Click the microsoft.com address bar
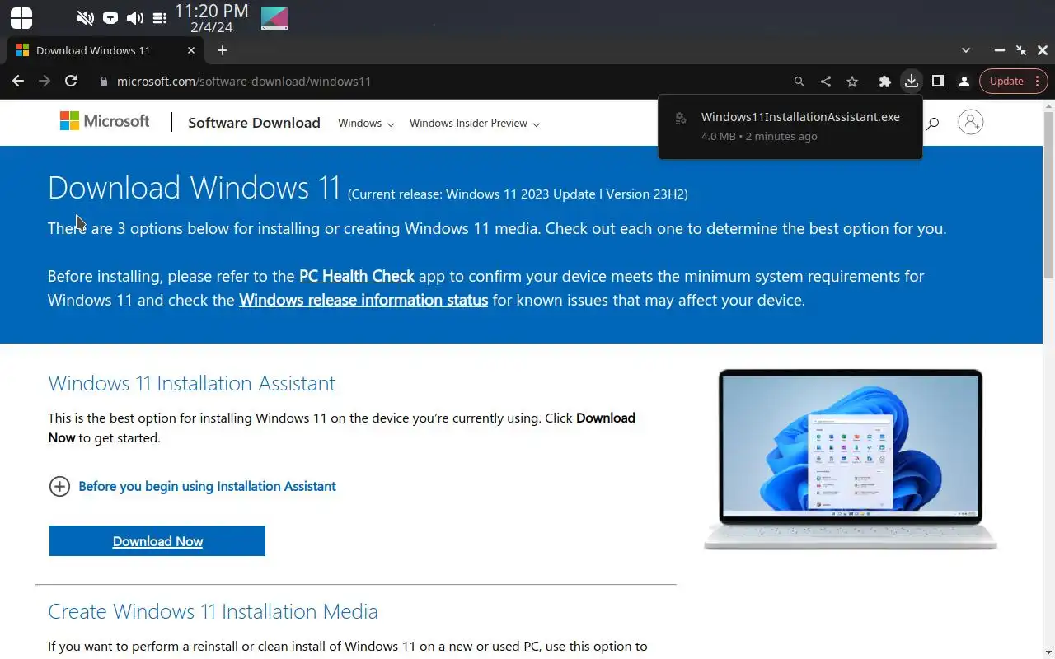Viewport: 1055px width, 659px height. 244,82
